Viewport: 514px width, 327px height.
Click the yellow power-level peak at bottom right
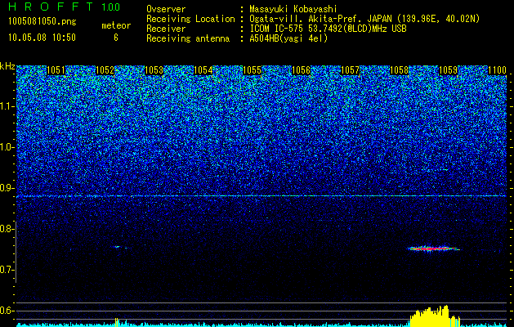click(435, 316)
